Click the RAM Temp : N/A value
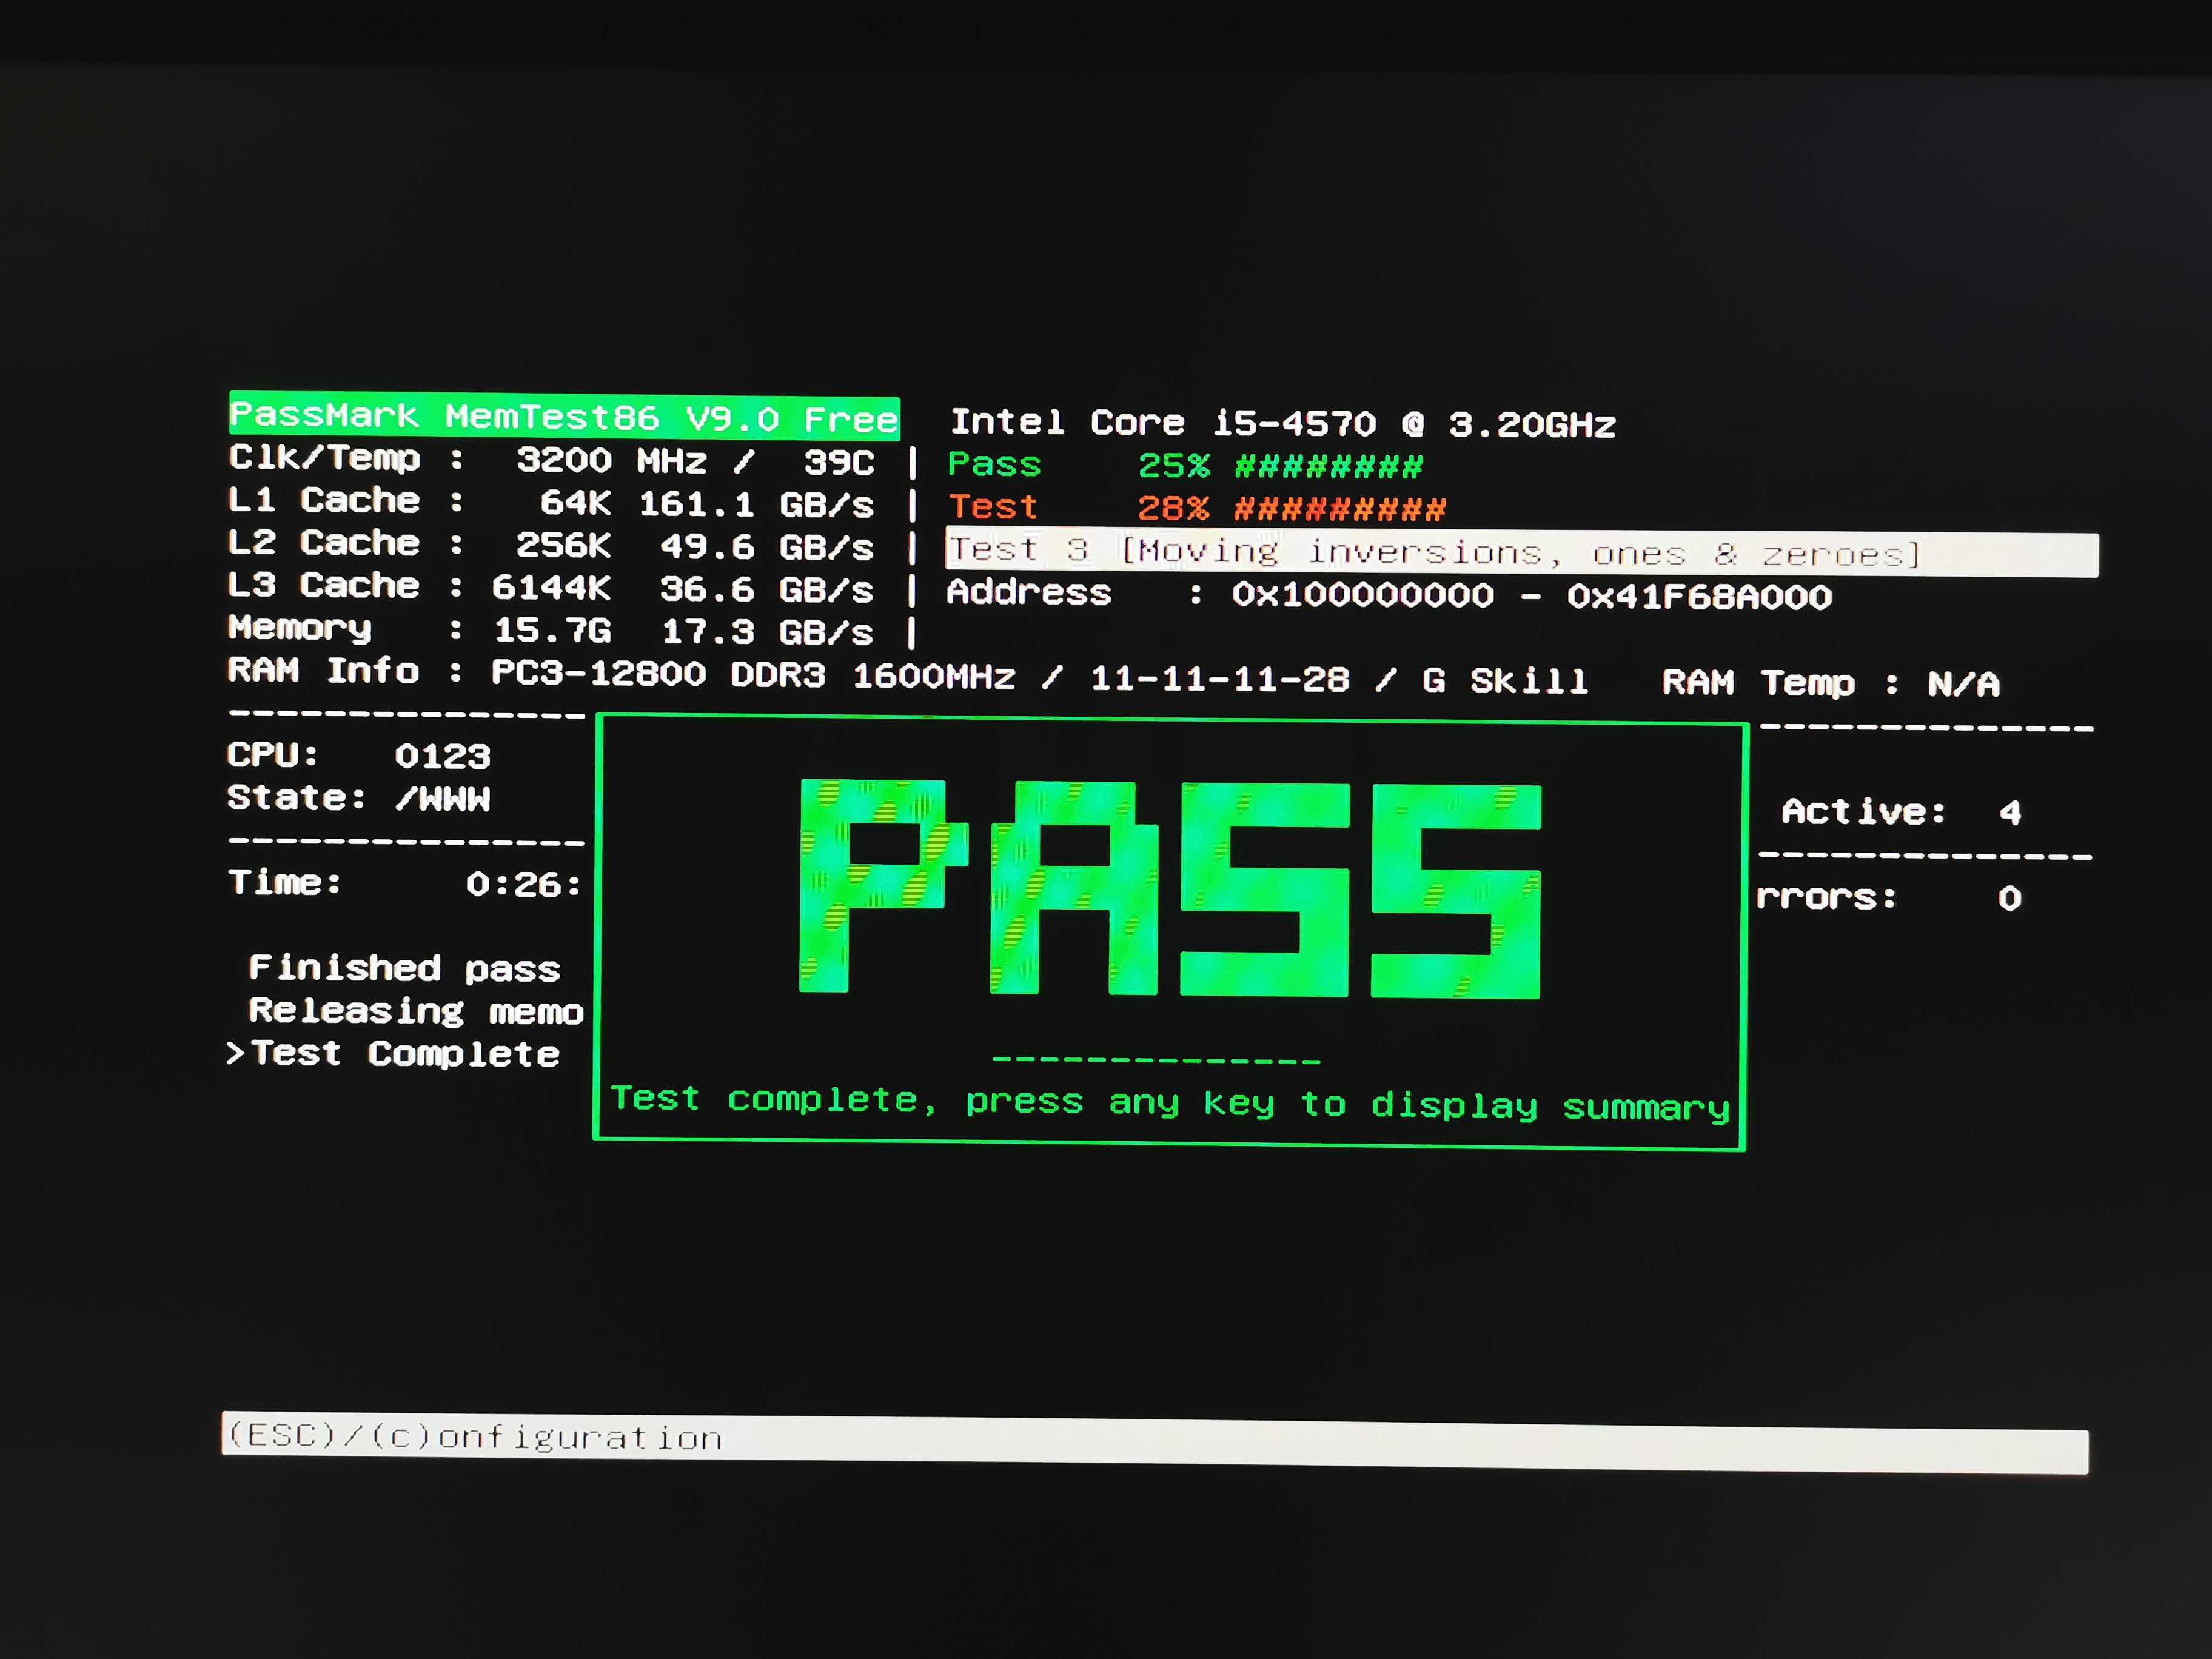2212x1659 pixels. (1831, 683)
